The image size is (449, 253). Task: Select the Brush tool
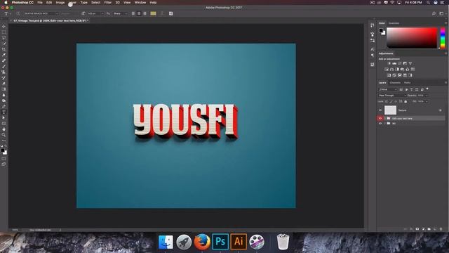point(4,66)
